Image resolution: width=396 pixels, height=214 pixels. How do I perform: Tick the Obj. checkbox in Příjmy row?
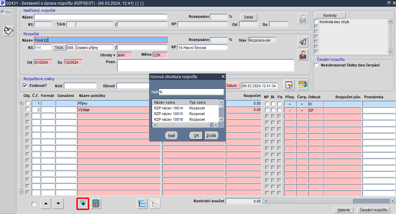tap(28, 103)
